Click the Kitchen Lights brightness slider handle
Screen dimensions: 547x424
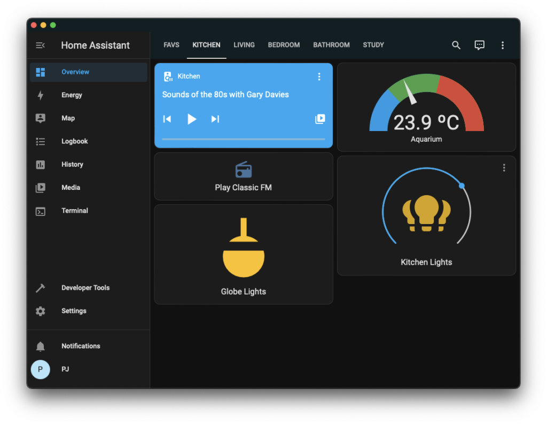click(x=462, y=186)
